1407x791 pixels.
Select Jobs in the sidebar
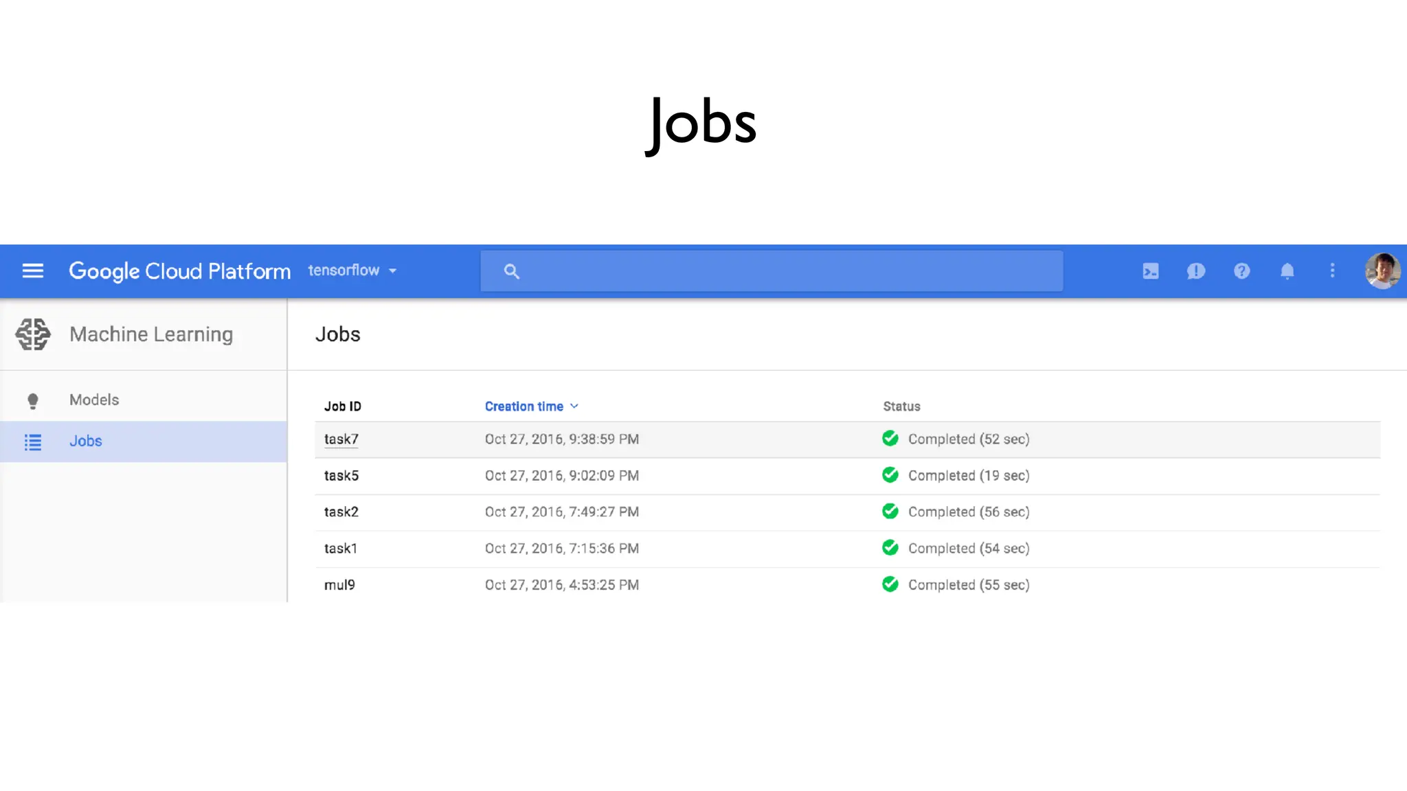(86, 441)
